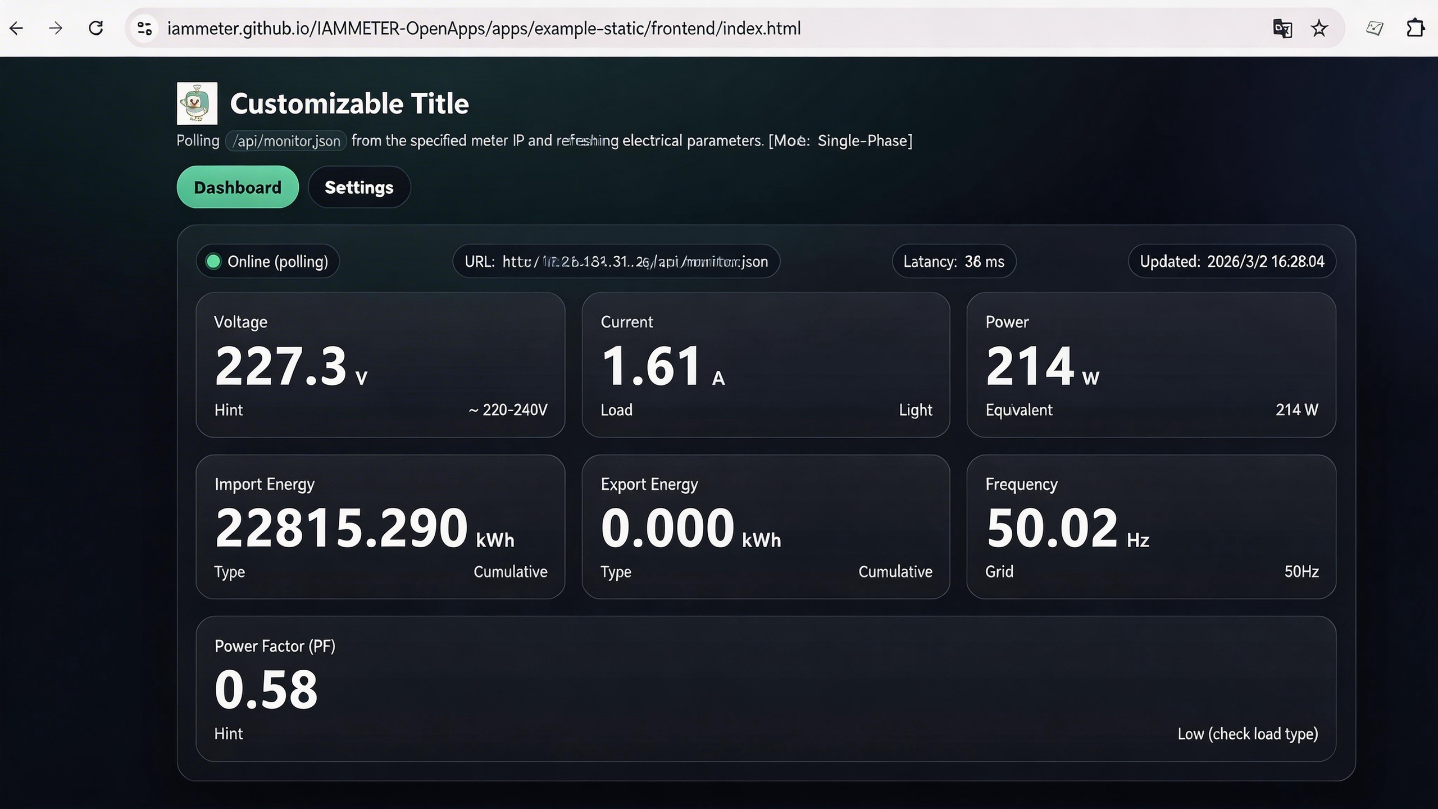Viewport: 1438px width, 809px height.
Task: Click the browser back arrow
Action: point(16,28)
